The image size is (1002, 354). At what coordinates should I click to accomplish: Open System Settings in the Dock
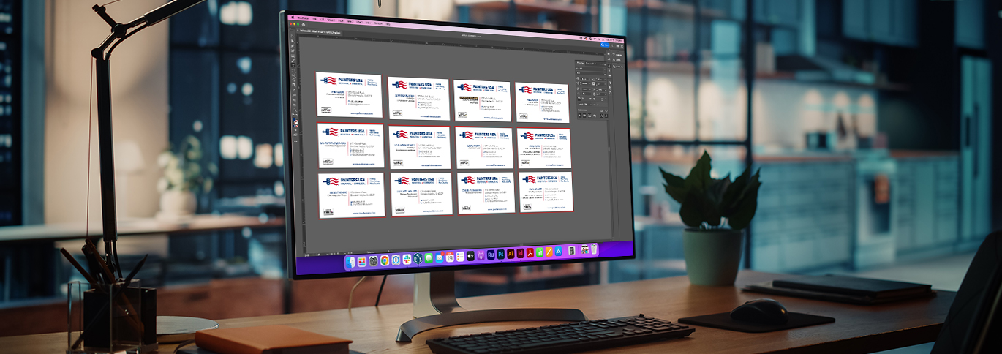(x=373, y=261)
